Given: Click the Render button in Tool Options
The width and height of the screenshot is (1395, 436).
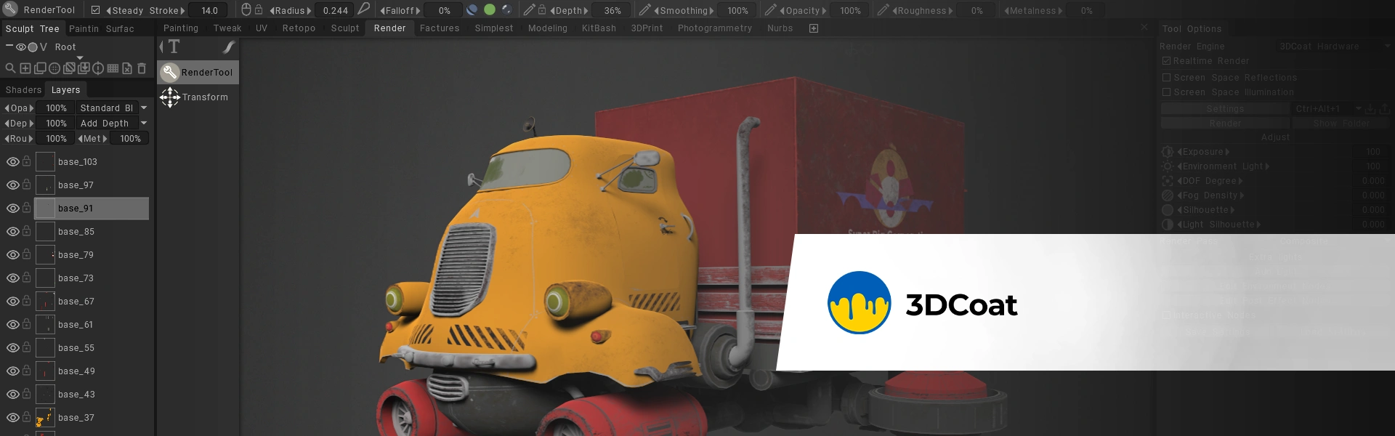Looking at the screenshot, I should [1225, 124].
